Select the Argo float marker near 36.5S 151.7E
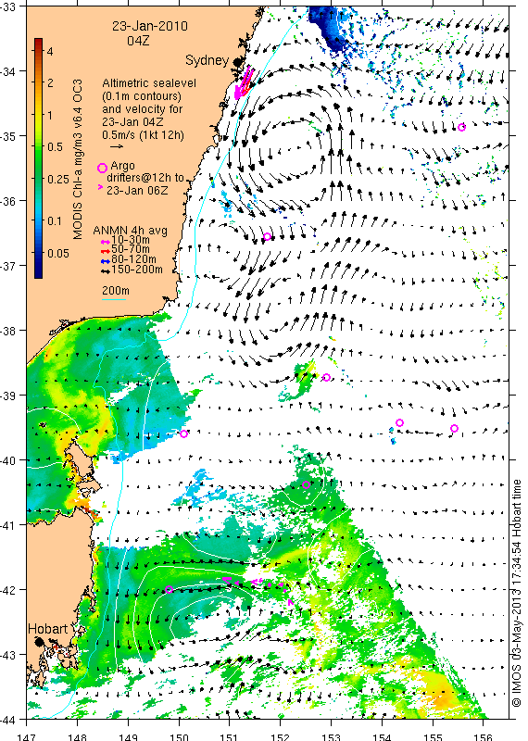This screenshot has height=741, width=528. pos(267,237)
